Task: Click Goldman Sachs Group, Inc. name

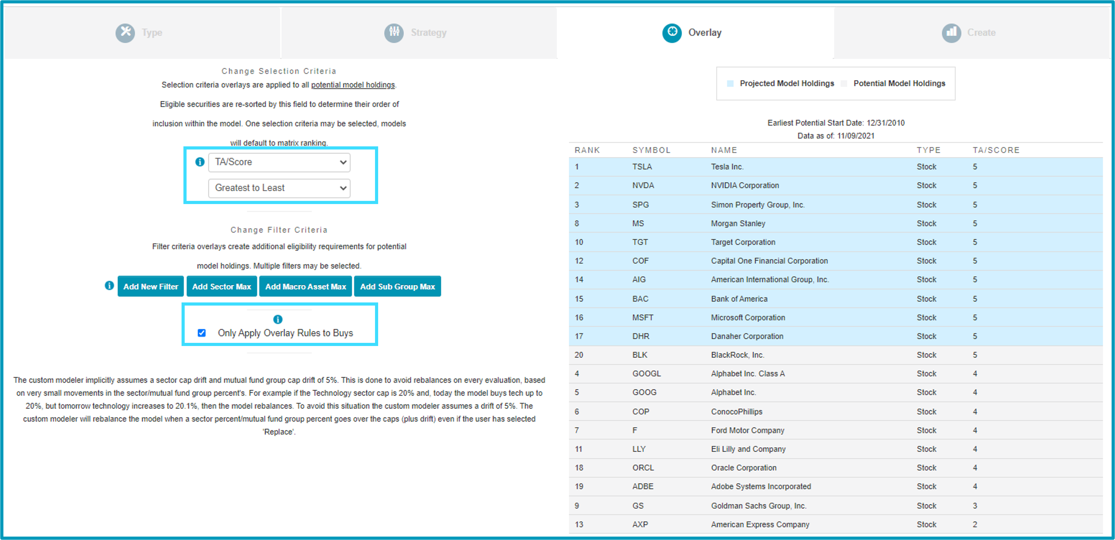Action: click(758, 506)
